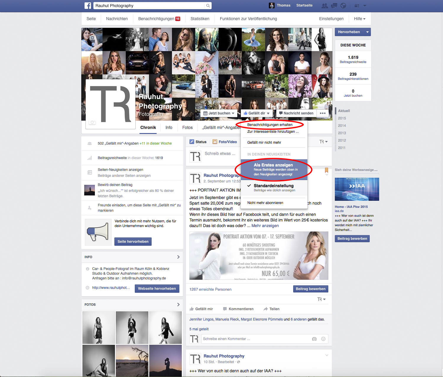This screenshot has height=377, width=443.
Task: Click Beitrag bewerben under portrait post
Action: [x=311, y=289]
